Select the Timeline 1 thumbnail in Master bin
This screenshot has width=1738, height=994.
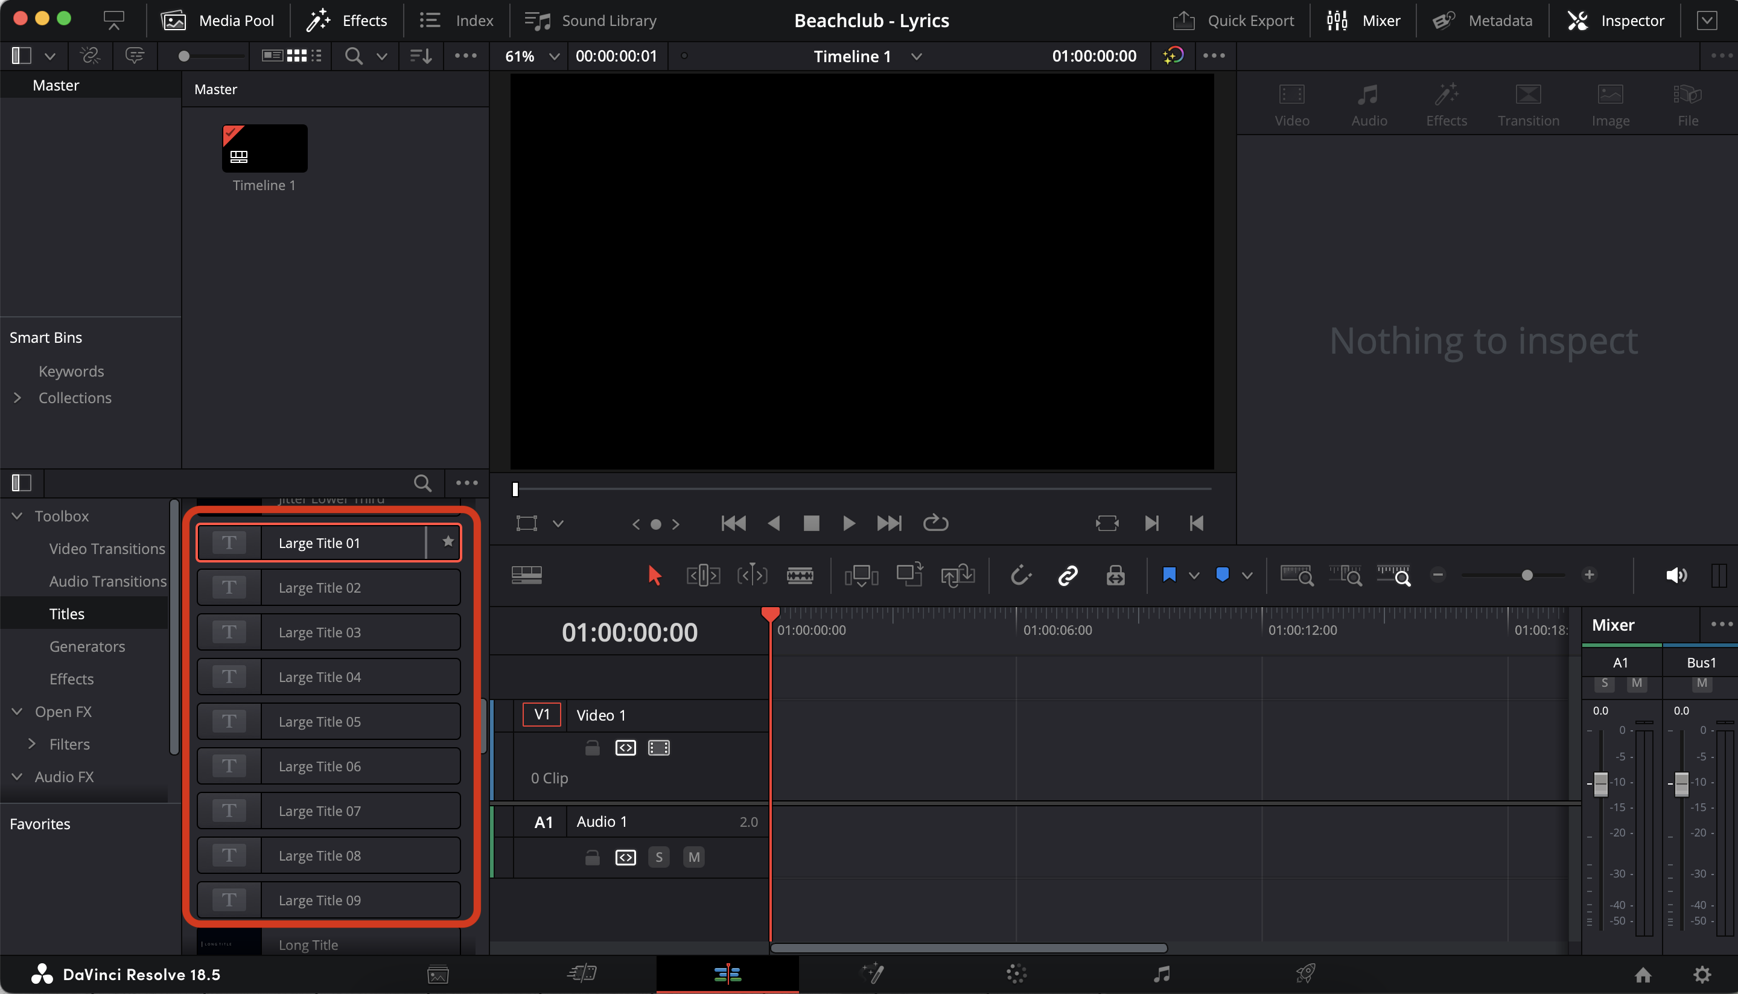(x=264, y=149)
